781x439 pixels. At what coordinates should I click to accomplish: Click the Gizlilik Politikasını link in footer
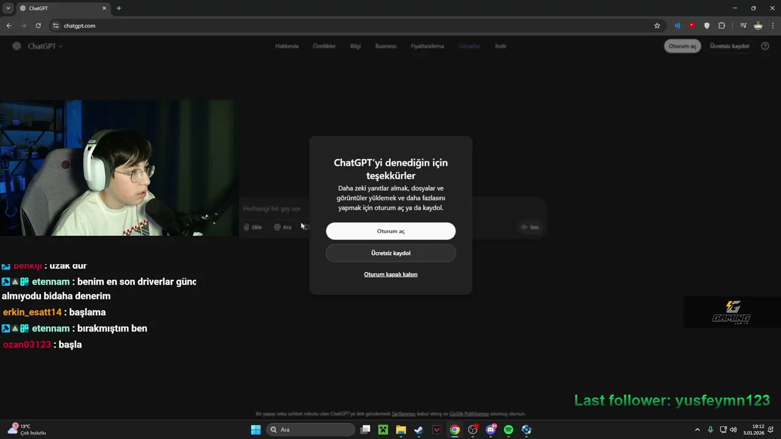tap(469, 414)
